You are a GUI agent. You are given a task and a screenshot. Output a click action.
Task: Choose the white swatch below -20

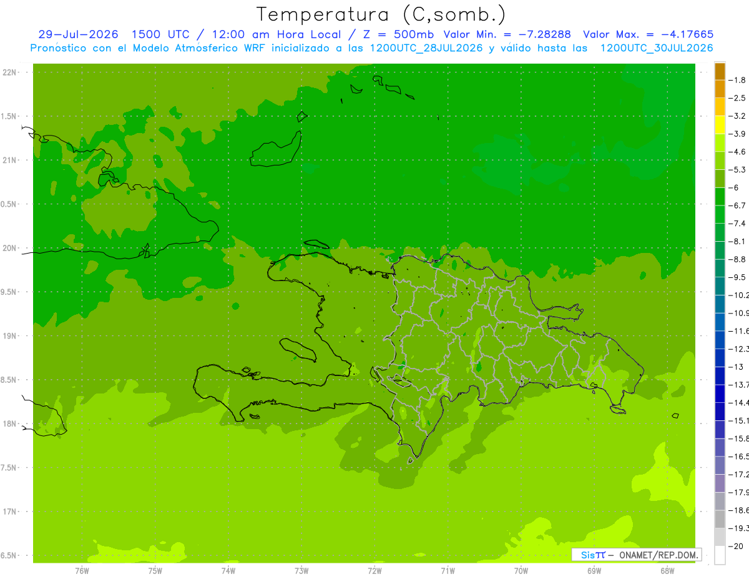(x=720, y=555)
